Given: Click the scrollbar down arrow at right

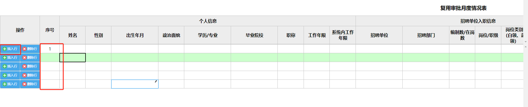Looking at the screenshot, I should [526, 42].
